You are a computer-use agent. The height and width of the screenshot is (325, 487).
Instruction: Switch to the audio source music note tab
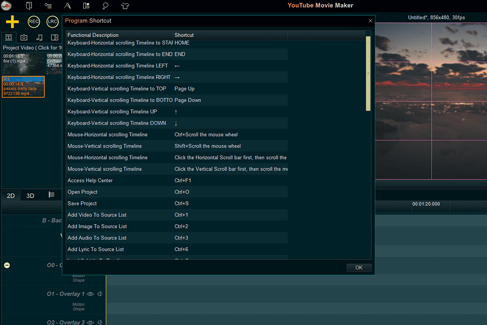tap(39, 38)
